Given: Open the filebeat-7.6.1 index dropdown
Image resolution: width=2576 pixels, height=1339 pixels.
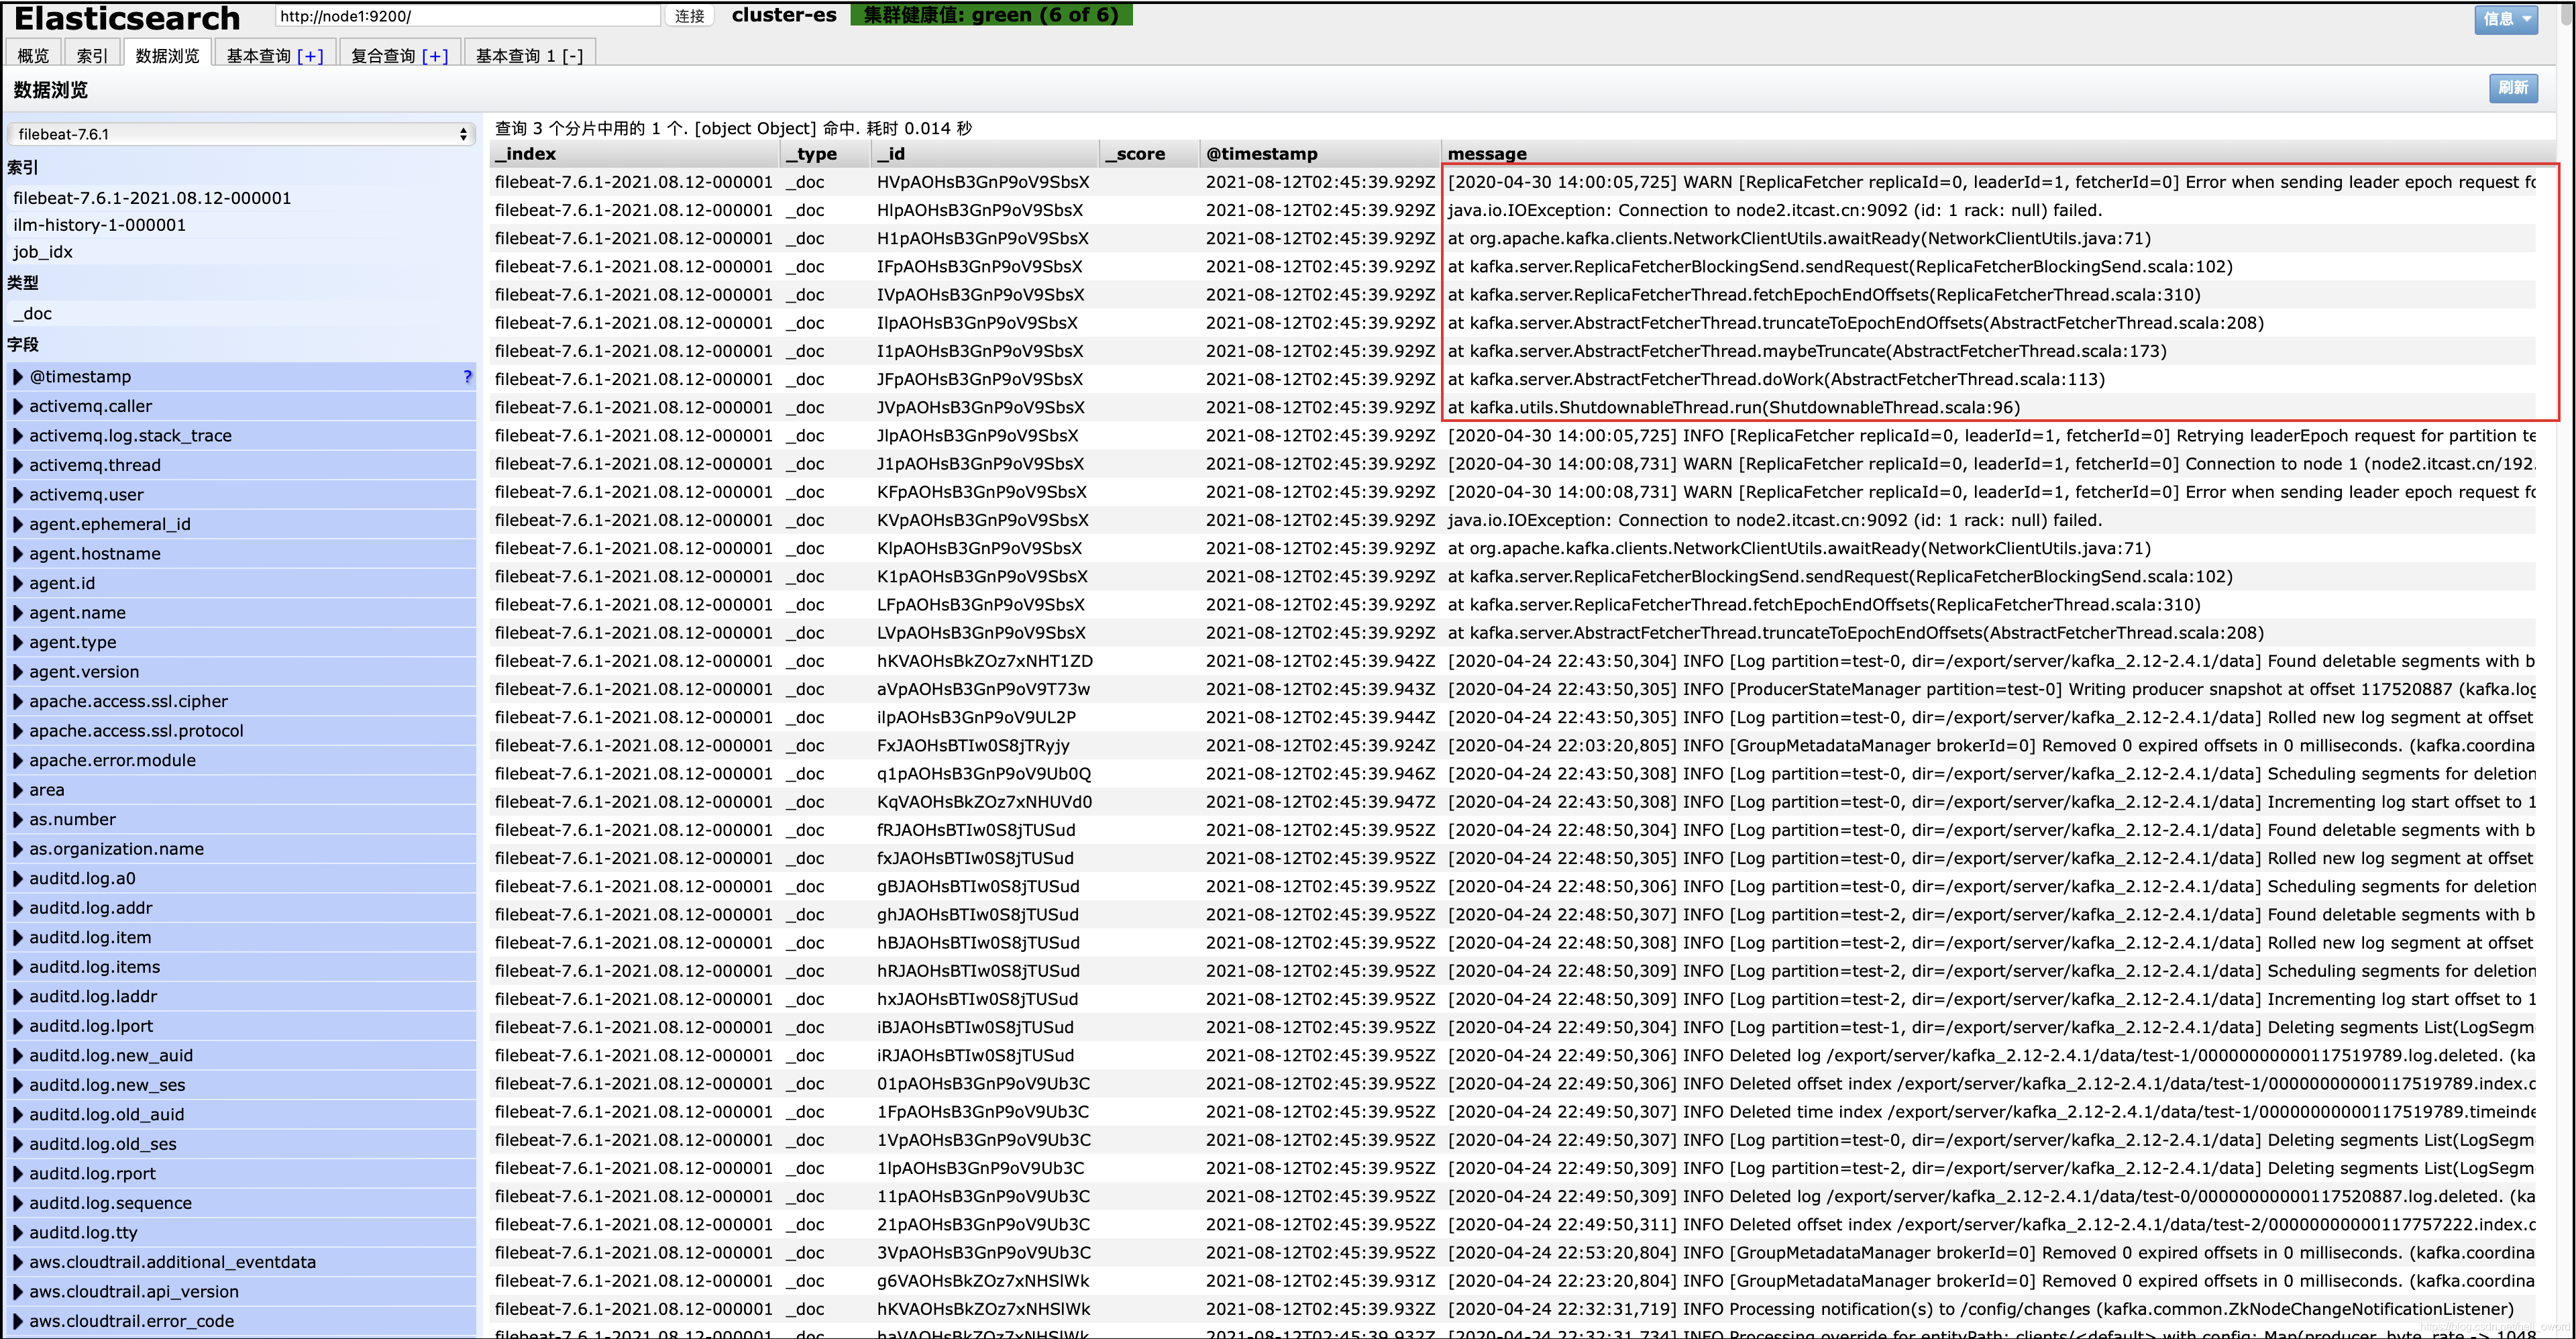Looking at the screenshot, I should tap(241, 134).
